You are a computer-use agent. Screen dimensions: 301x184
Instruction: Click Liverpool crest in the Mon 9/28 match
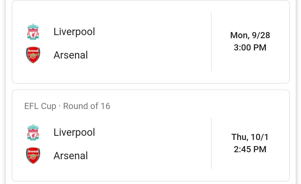(33, 32)
